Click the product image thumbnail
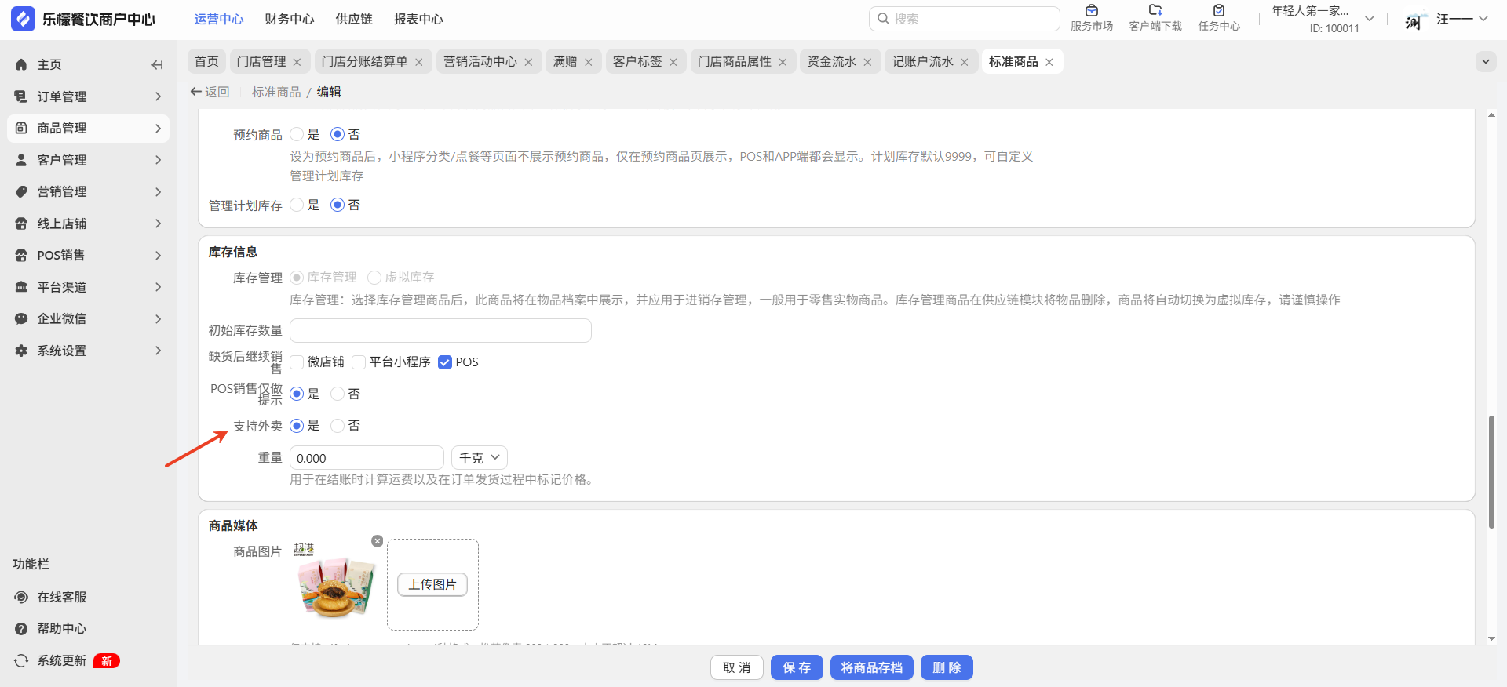Screen dimensions: 1507x687 pyautogui.click(x=336, y=584)
